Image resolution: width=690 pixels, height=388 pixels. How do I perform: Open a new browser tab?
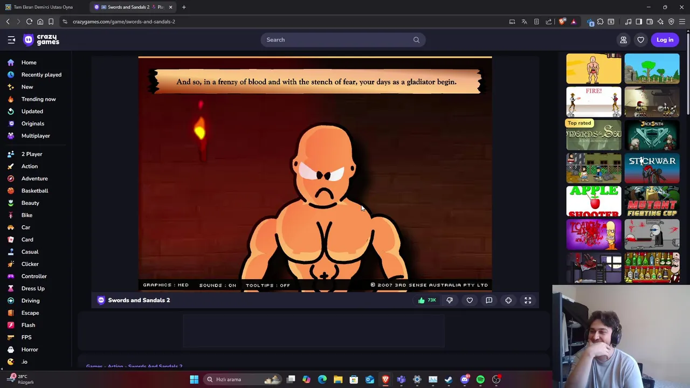pyautogui.click(x=184, y=7)
